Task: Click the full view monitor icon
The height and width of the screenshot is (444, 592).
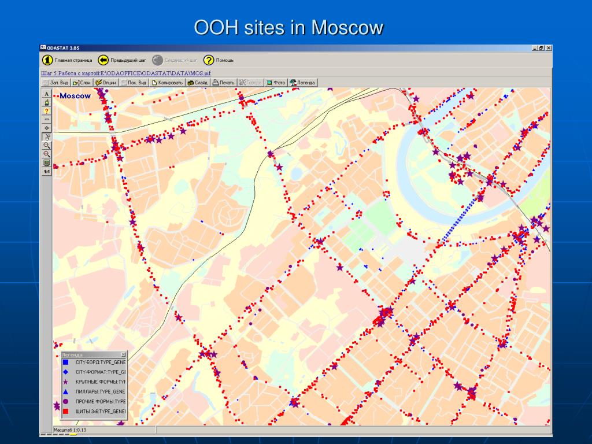Action: [x=46, y=162]
